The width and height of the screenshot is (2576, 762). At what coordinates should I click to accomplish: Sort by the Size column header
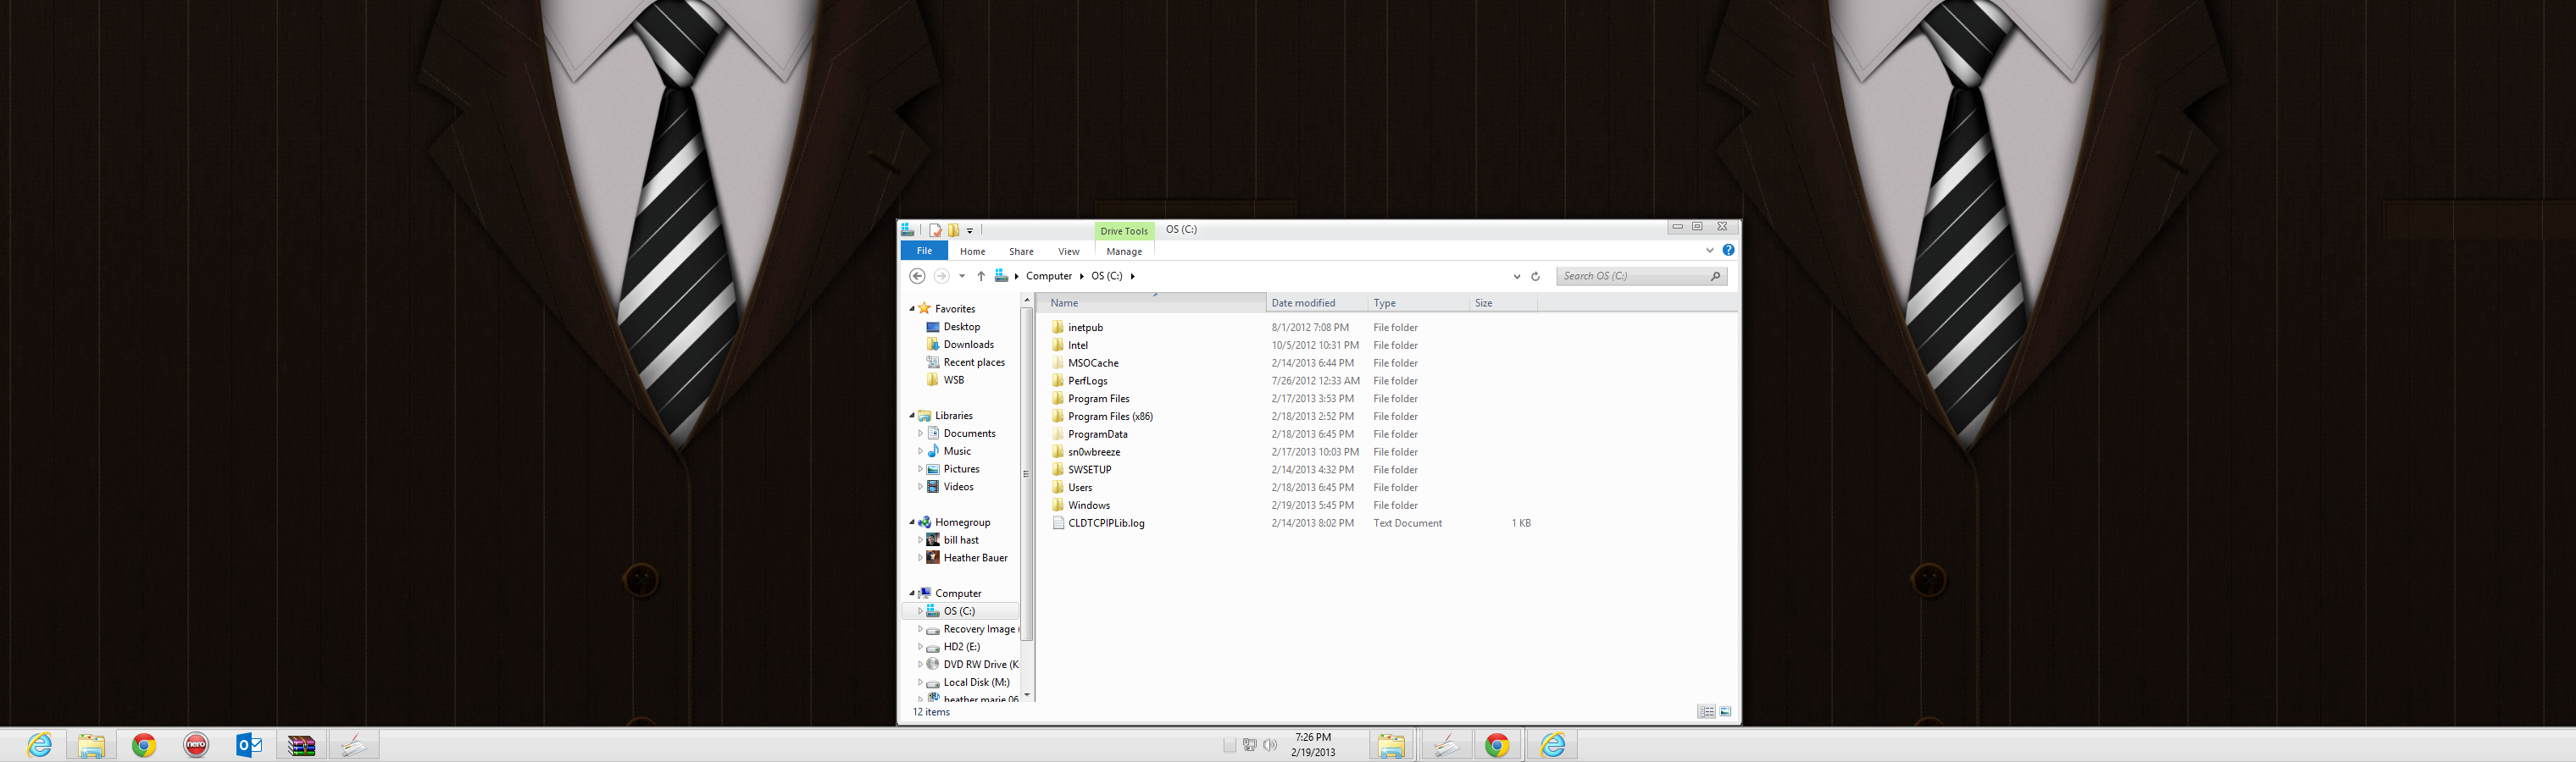1503,302
